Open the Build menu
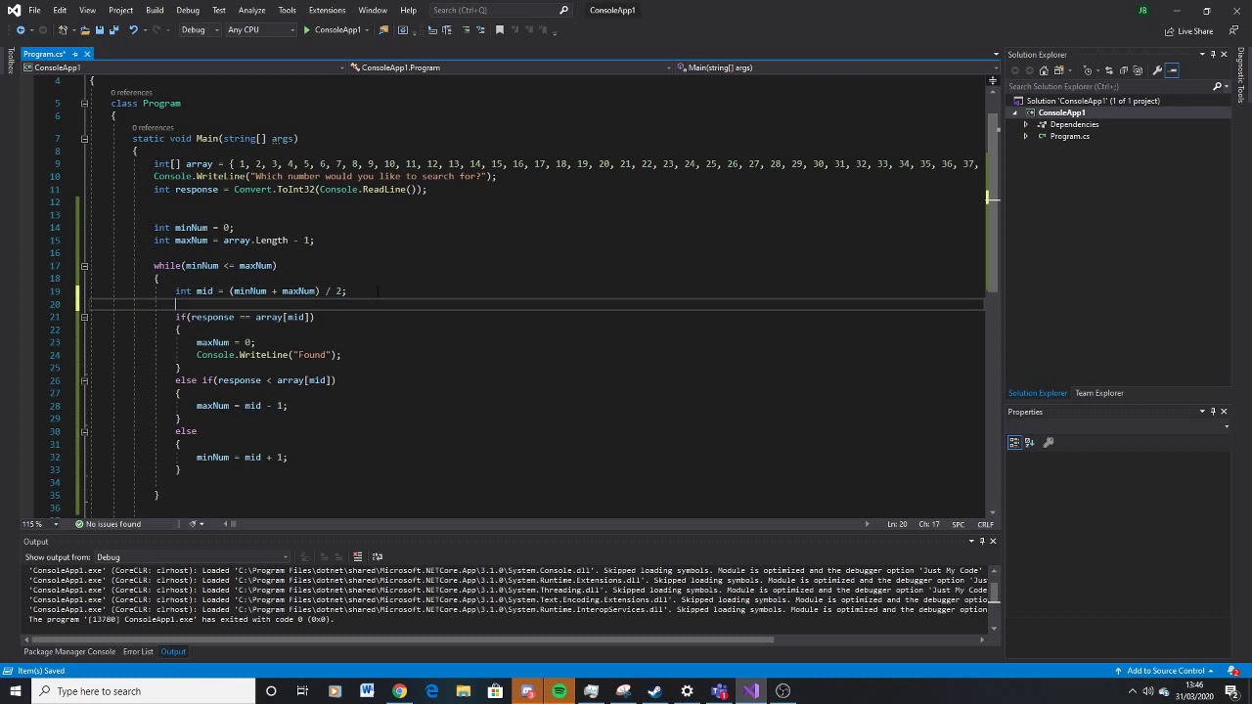The height and width of the screenshot is (704, 1252). coord(155,10)
